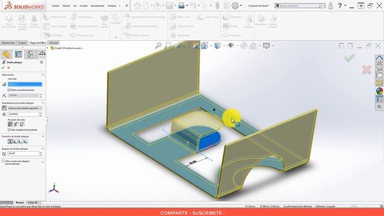Screen dimensions: 384x216
Task: Click the Zoom to Area icon
Action: coord(168,46)
